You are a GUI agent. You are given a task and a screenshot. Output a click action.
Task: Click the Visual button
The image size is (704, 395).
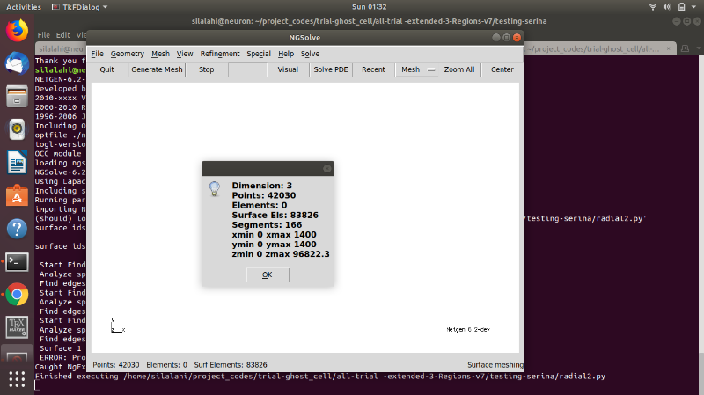coord(288,69)
